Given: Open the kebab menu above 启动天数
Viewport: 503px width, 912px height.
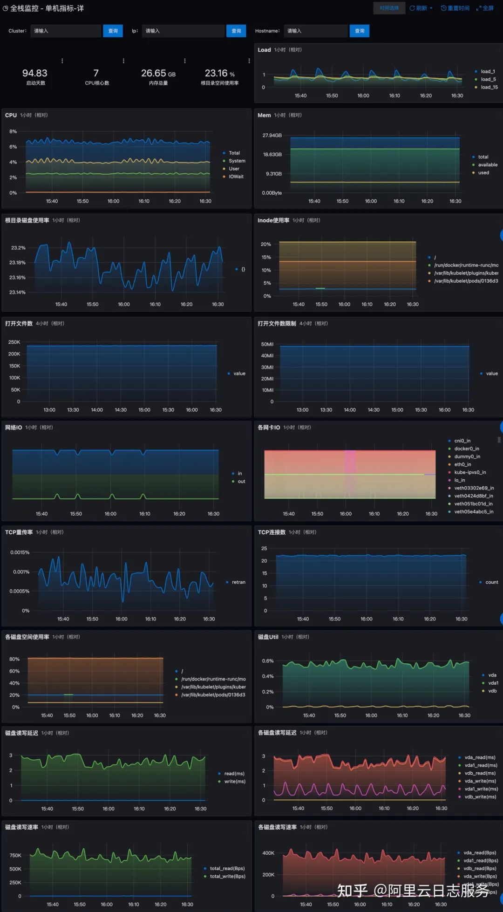Looking at the screenshot, I should 62,61.
